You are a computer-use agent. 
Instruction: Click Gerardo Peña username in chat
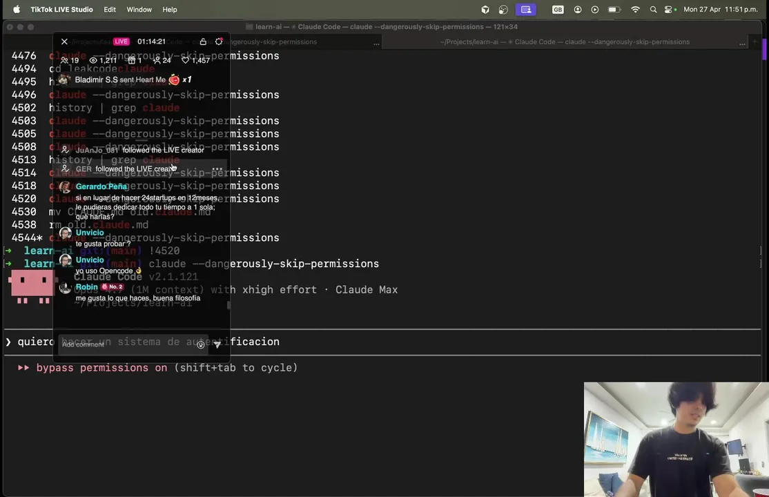point(101,186)
